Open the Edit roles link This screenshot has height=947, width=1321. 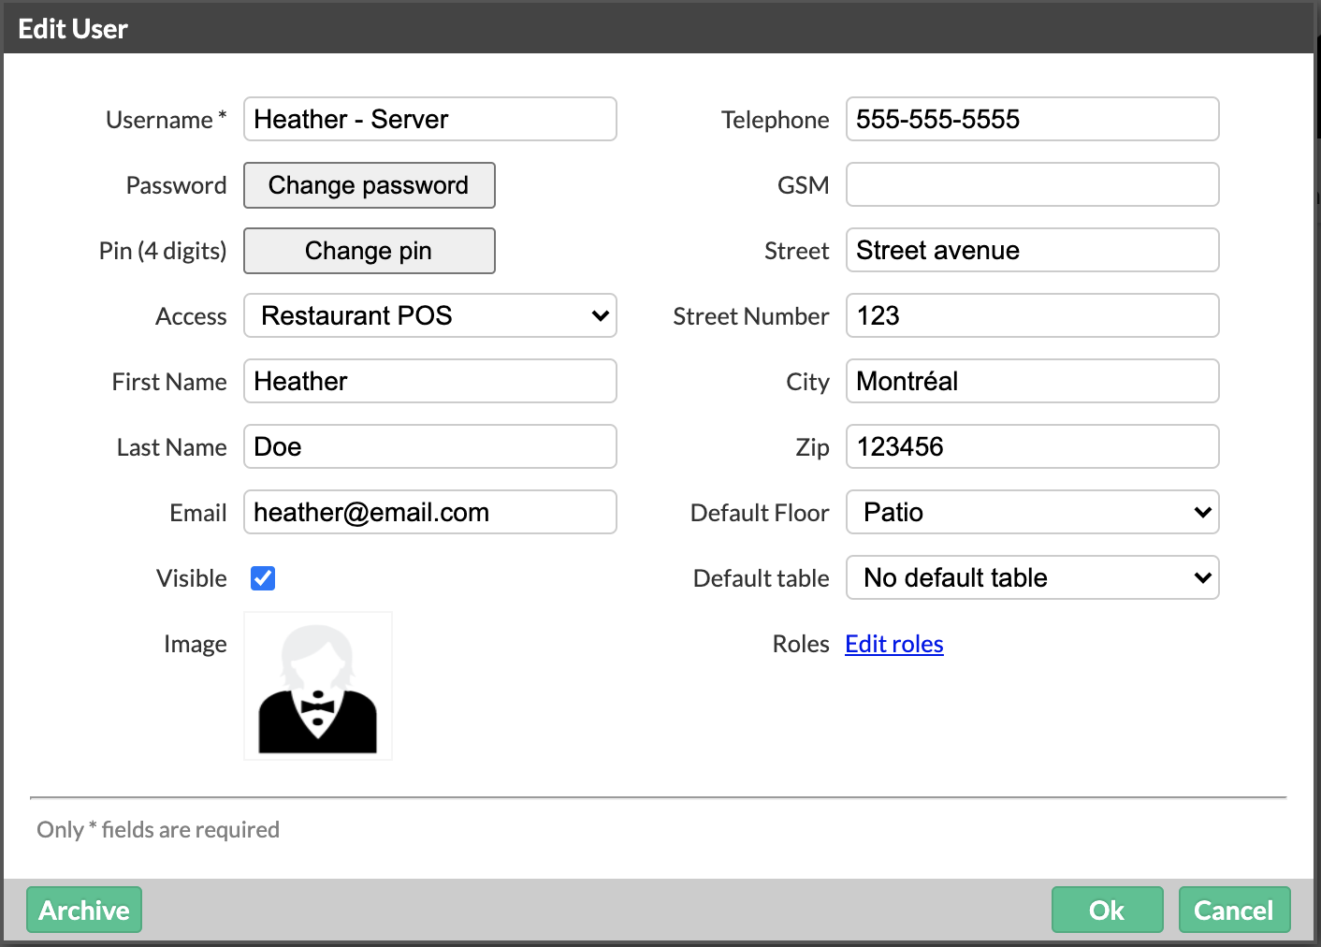coord(894,644)
